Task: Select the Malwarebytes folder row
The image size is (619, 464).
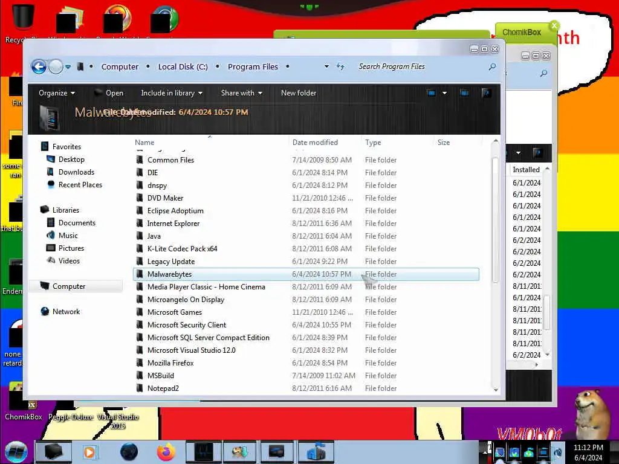Action: [x=306, y=274]
